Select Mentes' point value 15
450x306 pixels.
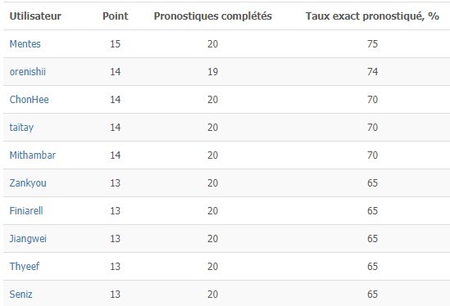point(116,44)
